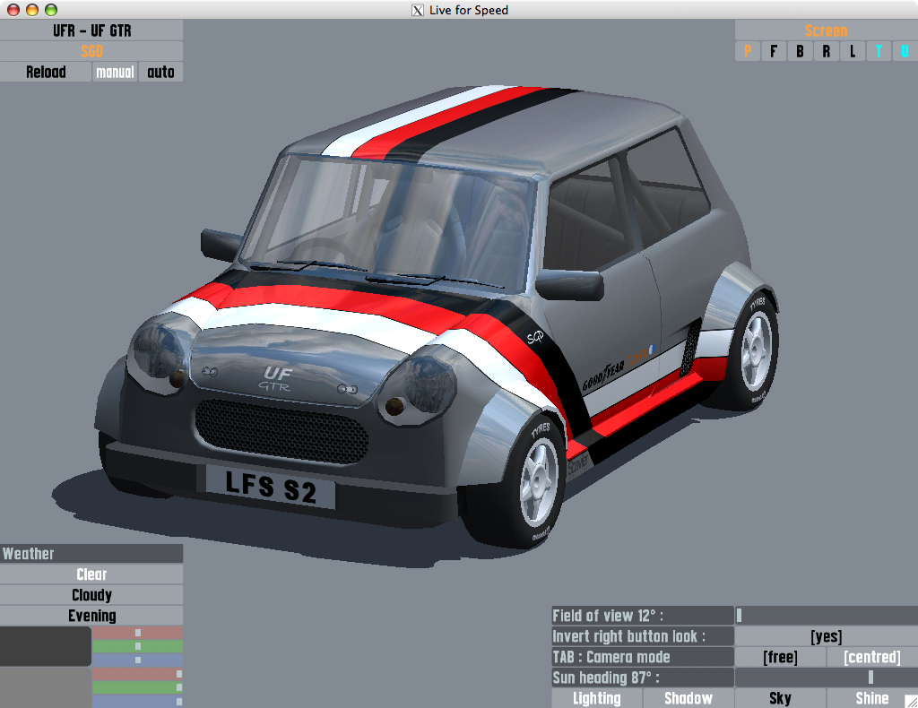Click the LFS S2 number plate on car
Image resolution: width=918 pixels, height=708 pixels.
[x=271, y=487]
